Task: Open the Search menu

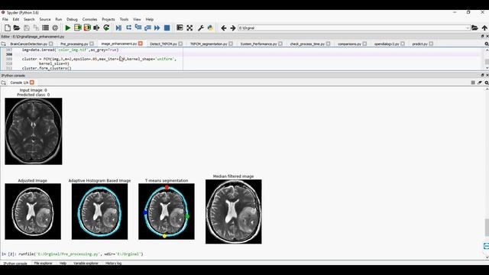Action: [x=29, y=19]
